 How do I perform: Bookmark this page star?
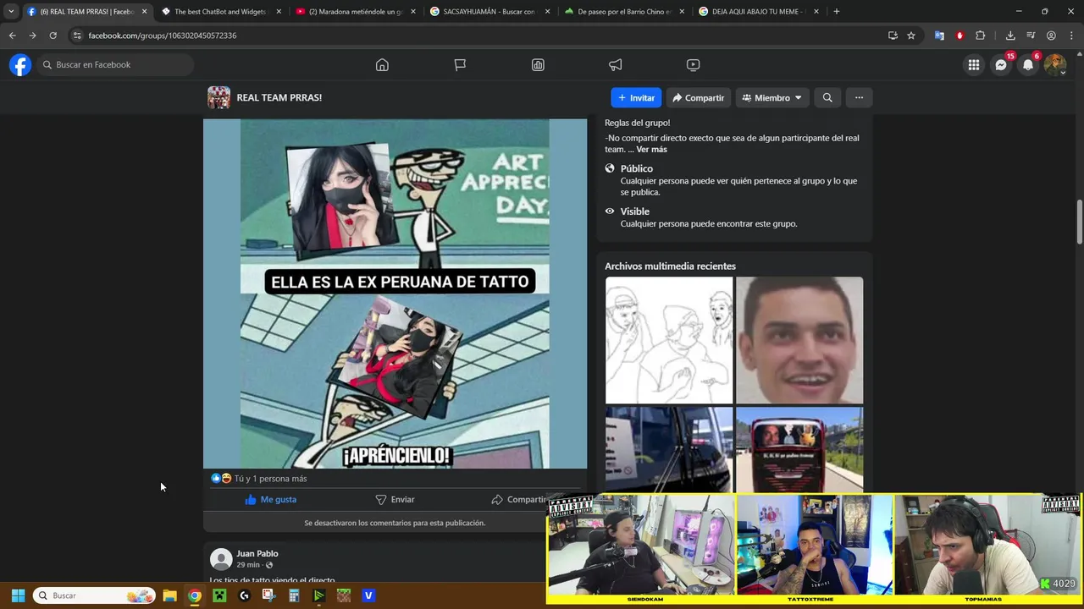coord(911,36)
